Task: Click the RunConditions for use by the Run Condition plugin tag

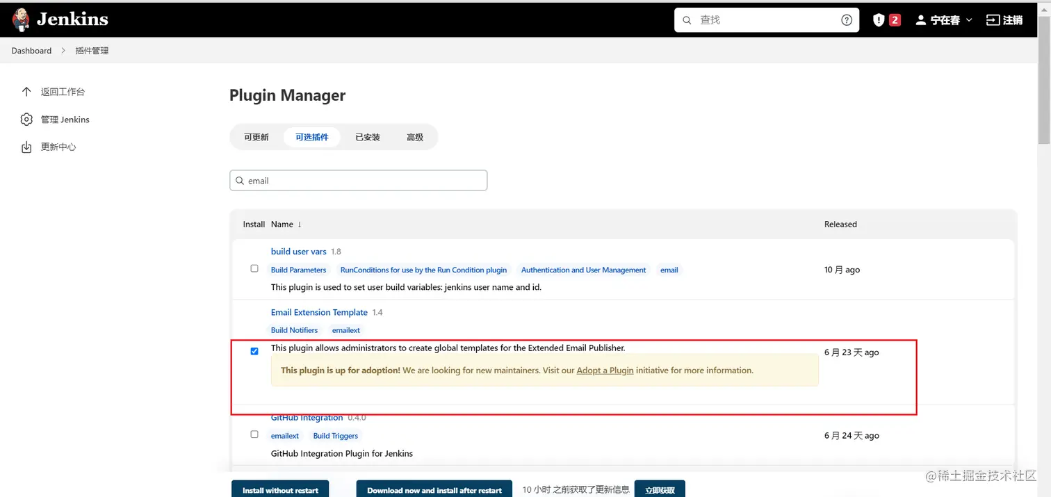Action: [423, 270]
